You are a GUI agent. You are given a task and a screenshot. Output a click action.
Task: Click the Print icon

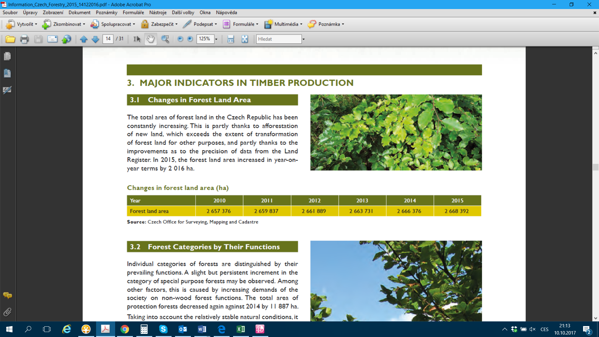click(x=24, y=39)
